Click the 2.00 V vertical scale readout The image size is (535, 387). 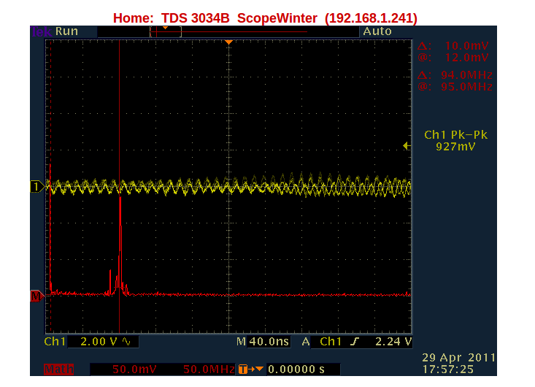pyautogui.click(x=99, y=341)
